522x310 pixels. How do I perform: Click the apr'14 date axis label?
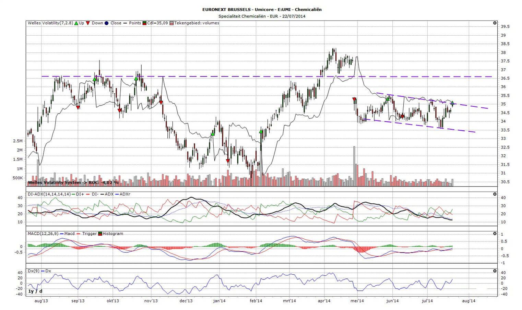pos(324,301)
